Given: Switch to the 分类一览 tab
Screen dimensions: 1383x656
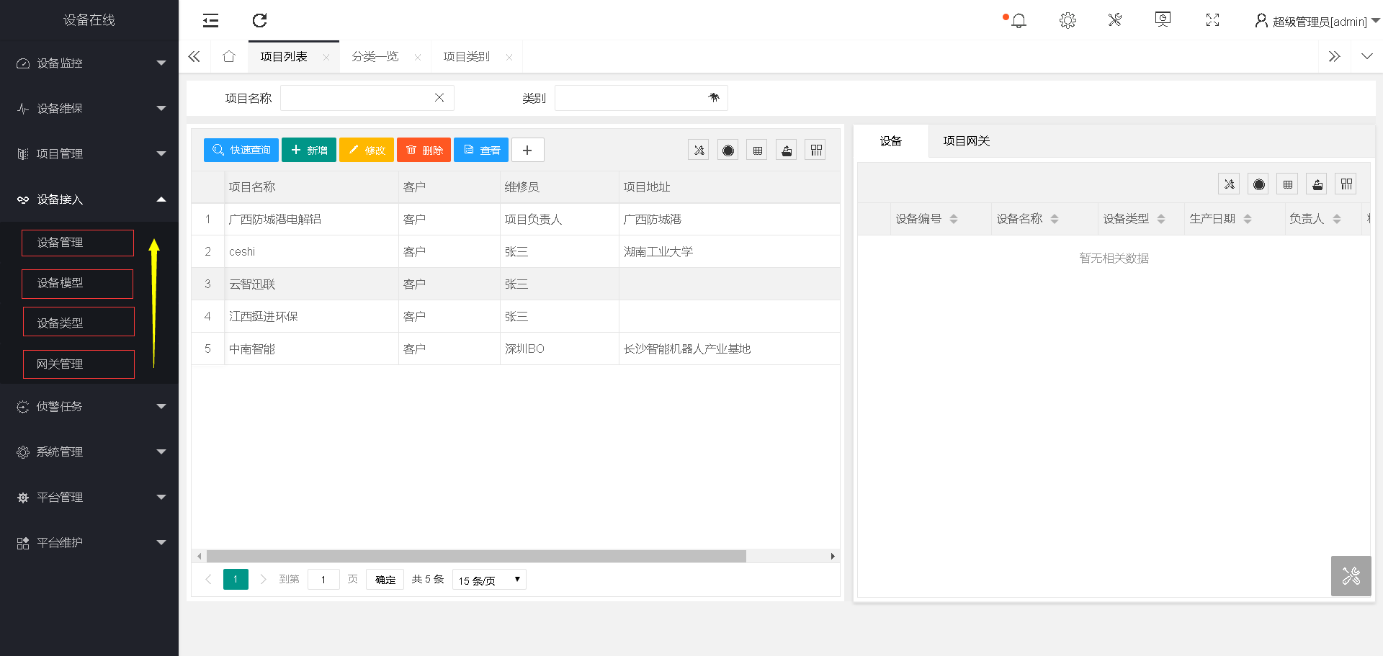Looking at the screenshot, I should (375, 57).
